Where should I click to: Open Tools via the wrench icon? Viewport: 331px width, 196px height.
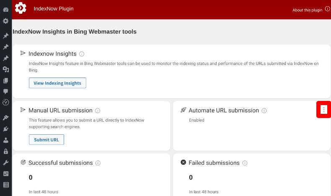click(x=6, y=163)
